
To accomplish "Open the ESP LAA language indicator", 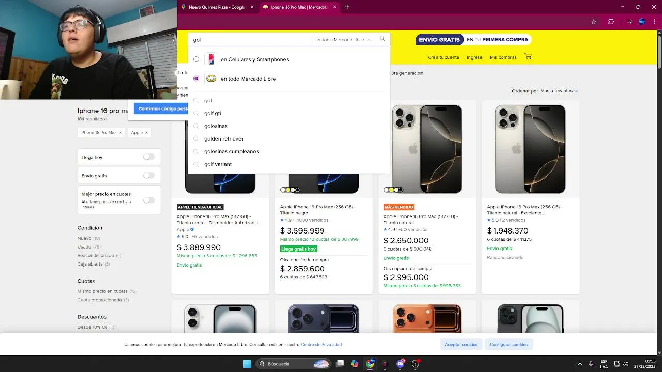I will click(x=604, y=364).
